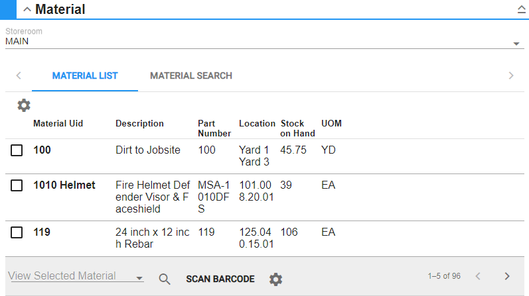Select the 1010 Helmet row checkbox

[x=17, y=185]
